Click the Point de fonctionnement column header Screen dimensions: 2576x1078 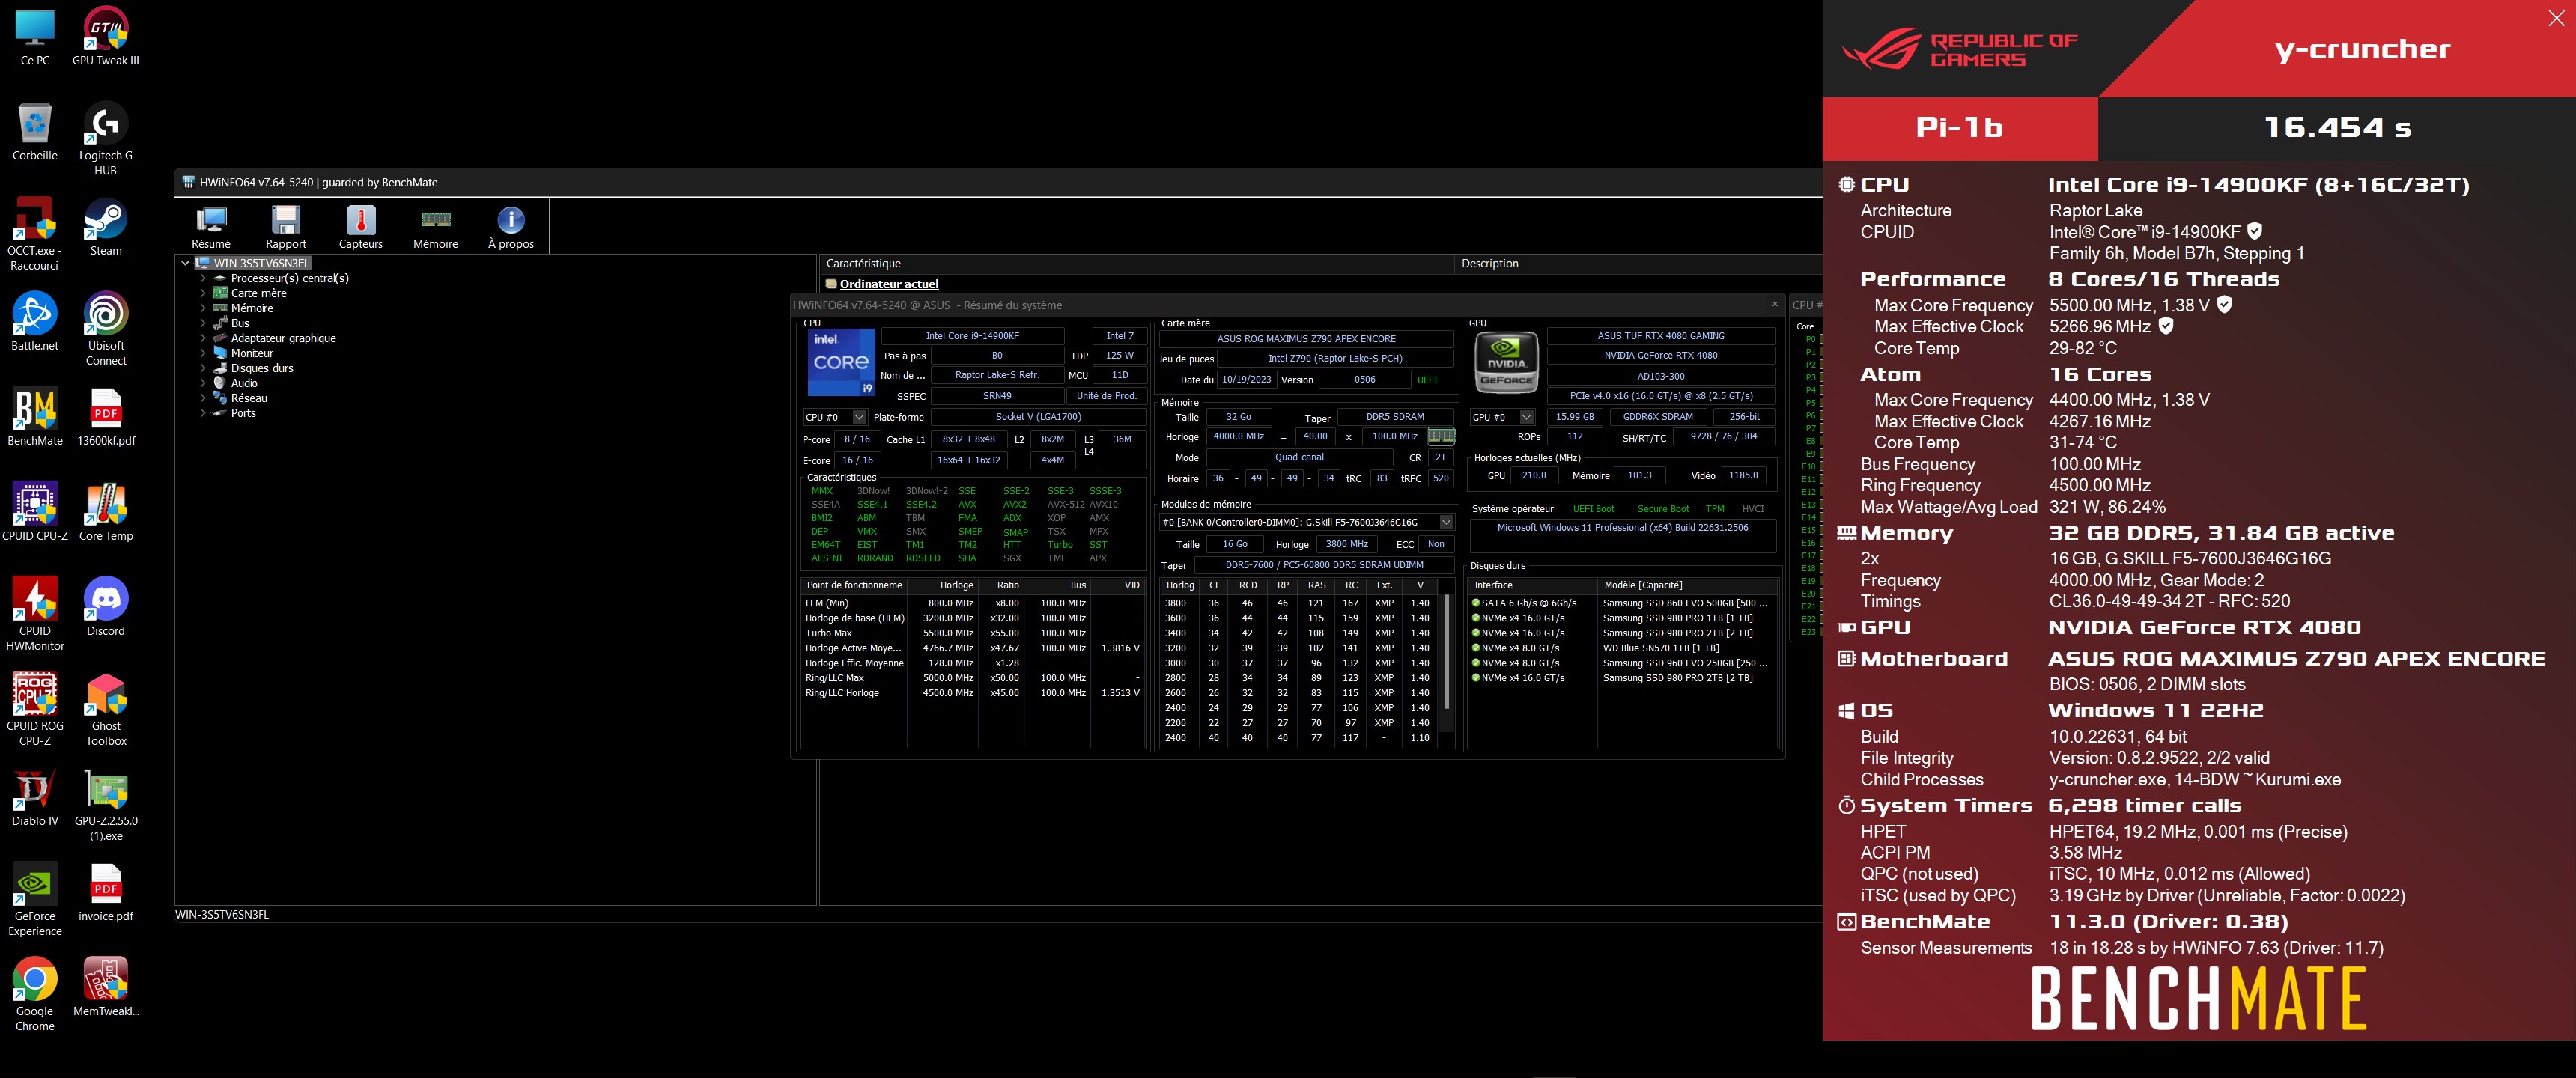point(854,585)
